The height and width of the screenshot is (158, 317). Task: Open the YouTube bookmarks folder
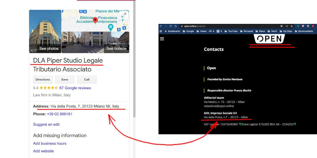[x=231, y=31]
